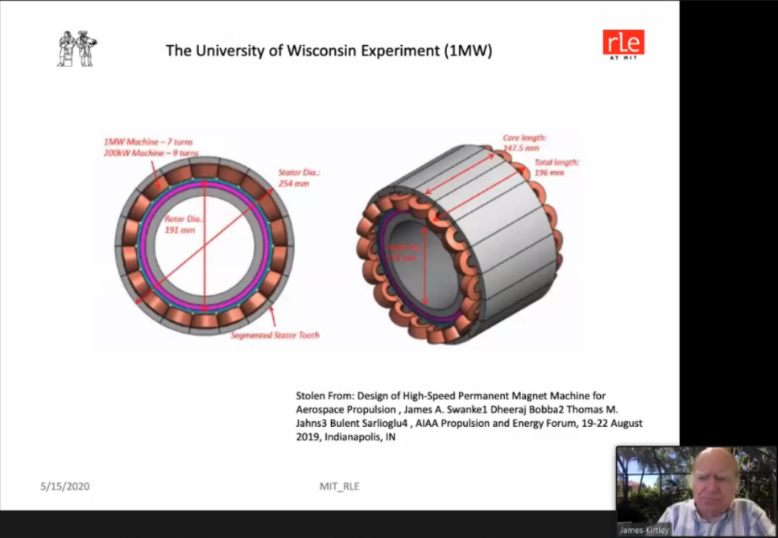The height and width of the screenshot is (538, 778).
Task: Click the 5/15/2020 date in footer
Action: coord(65,486)
